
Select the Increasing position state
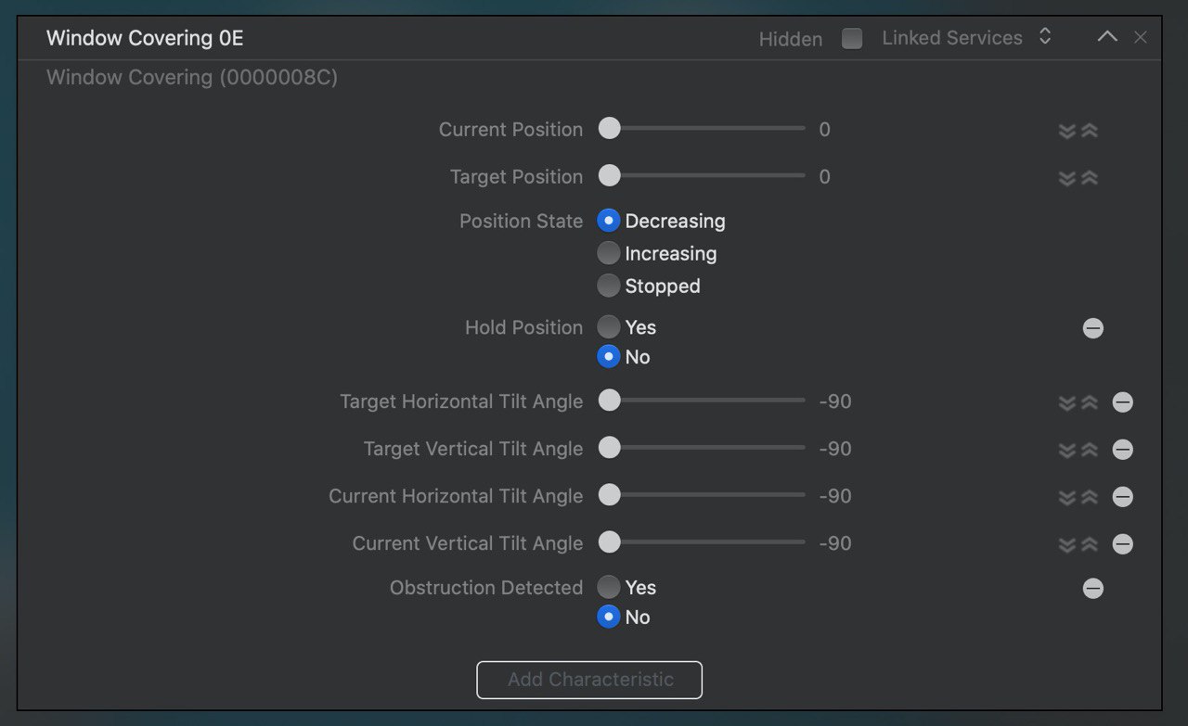coord(608,253)
